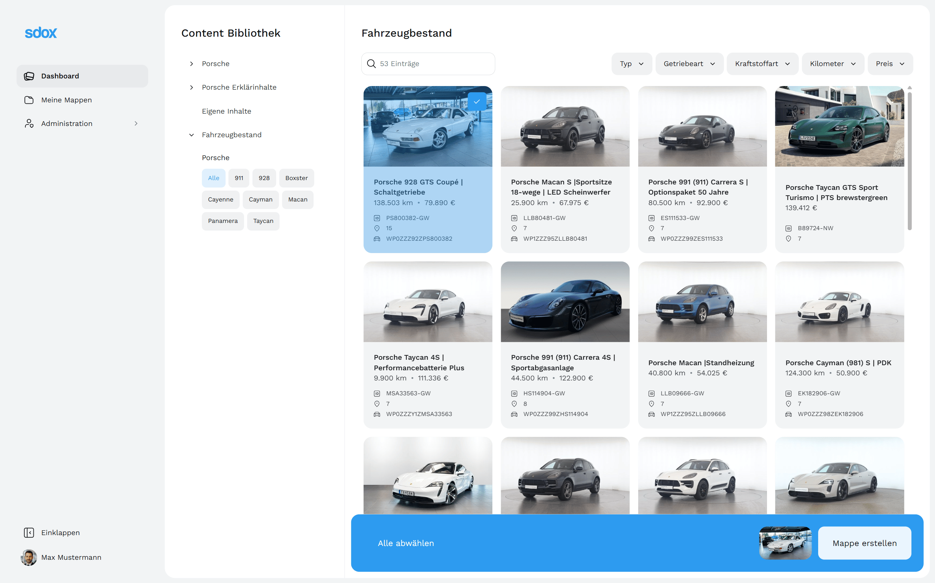The height and width of the screenshot is (583, 935).
Task: Open the Administration menu item
Action: [x=82, y=123]
